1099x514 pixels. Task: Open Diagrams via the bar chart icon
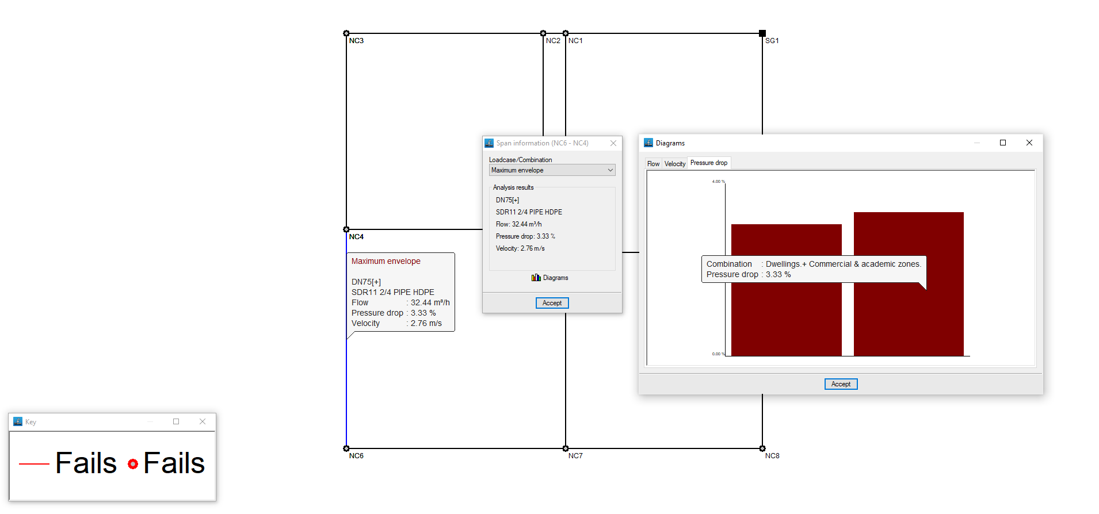[536, 278]
